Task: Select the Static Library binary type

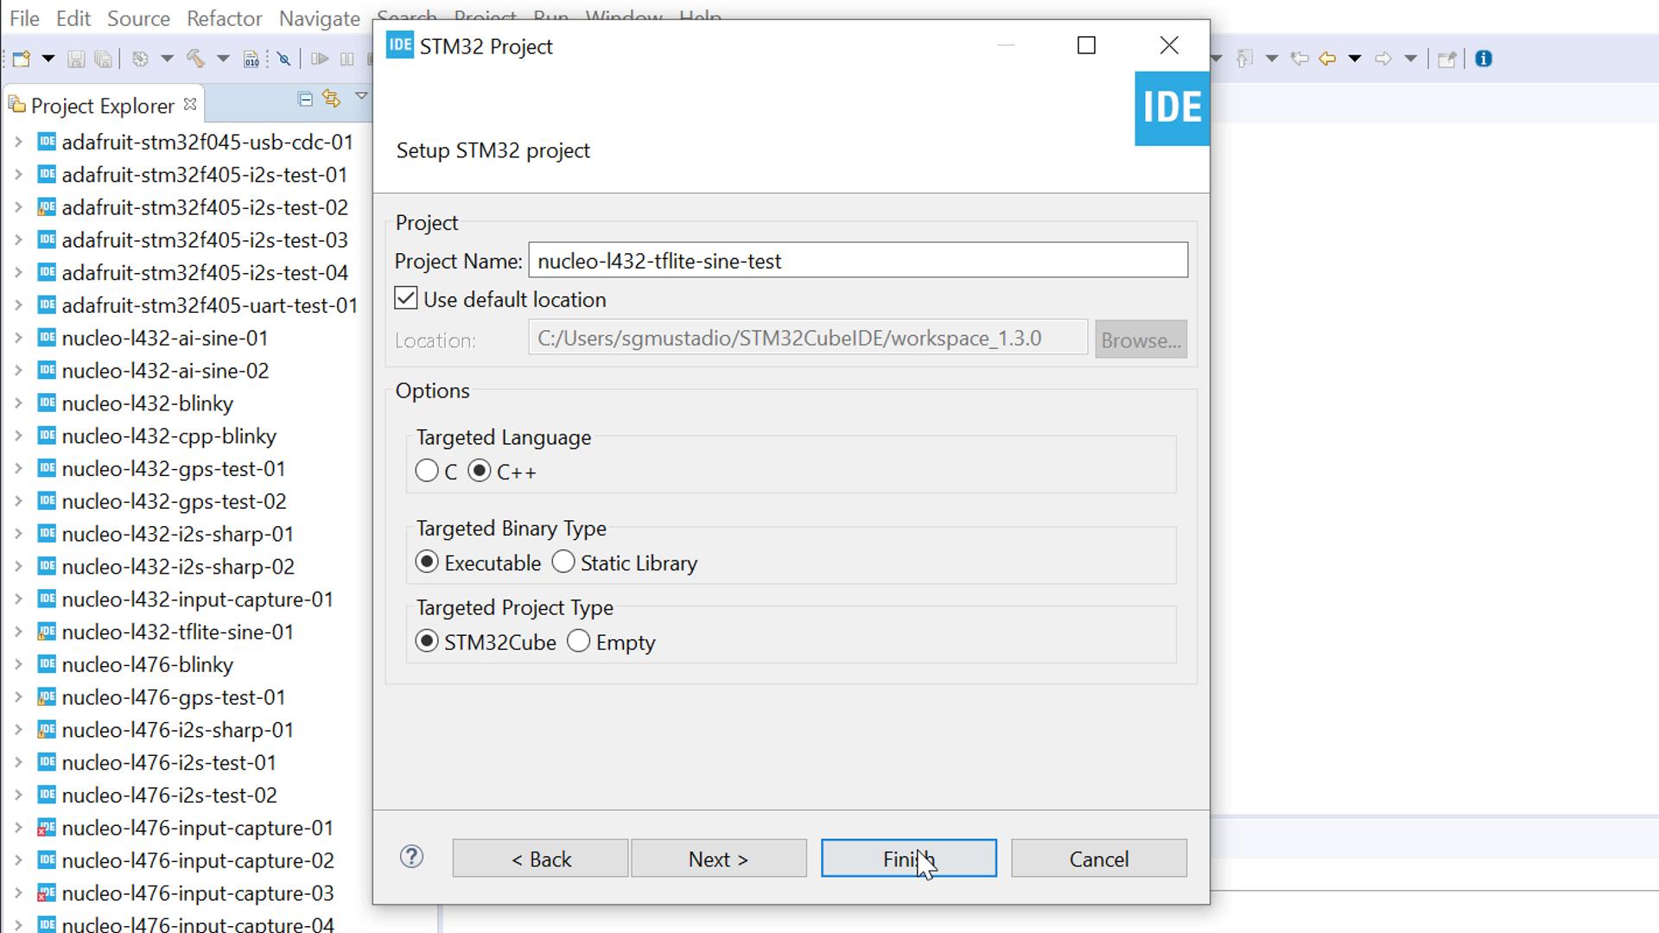Action: click(x=564, y=562)
